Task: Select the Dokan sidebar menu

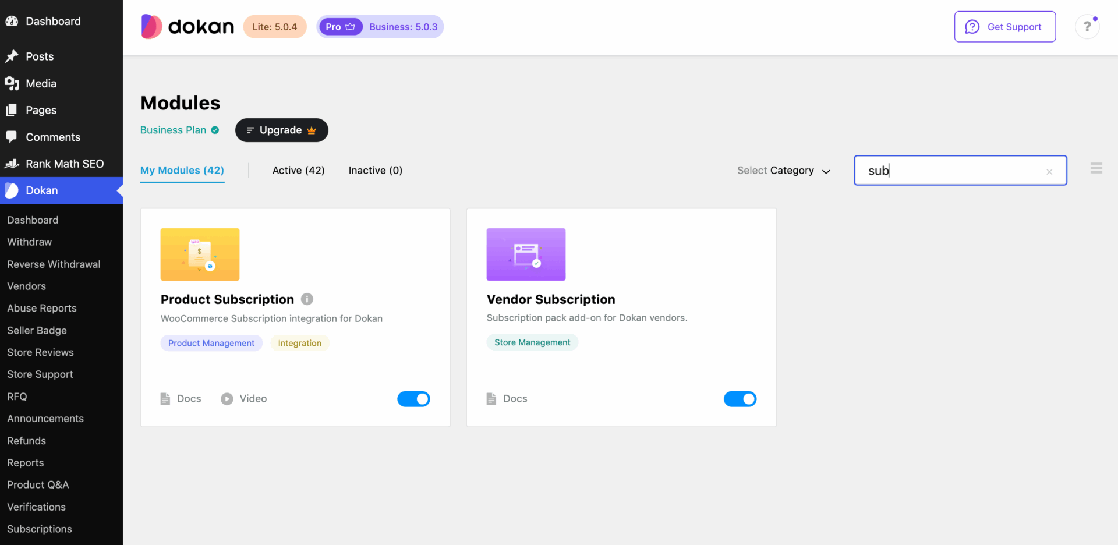Action: (61, 190)
